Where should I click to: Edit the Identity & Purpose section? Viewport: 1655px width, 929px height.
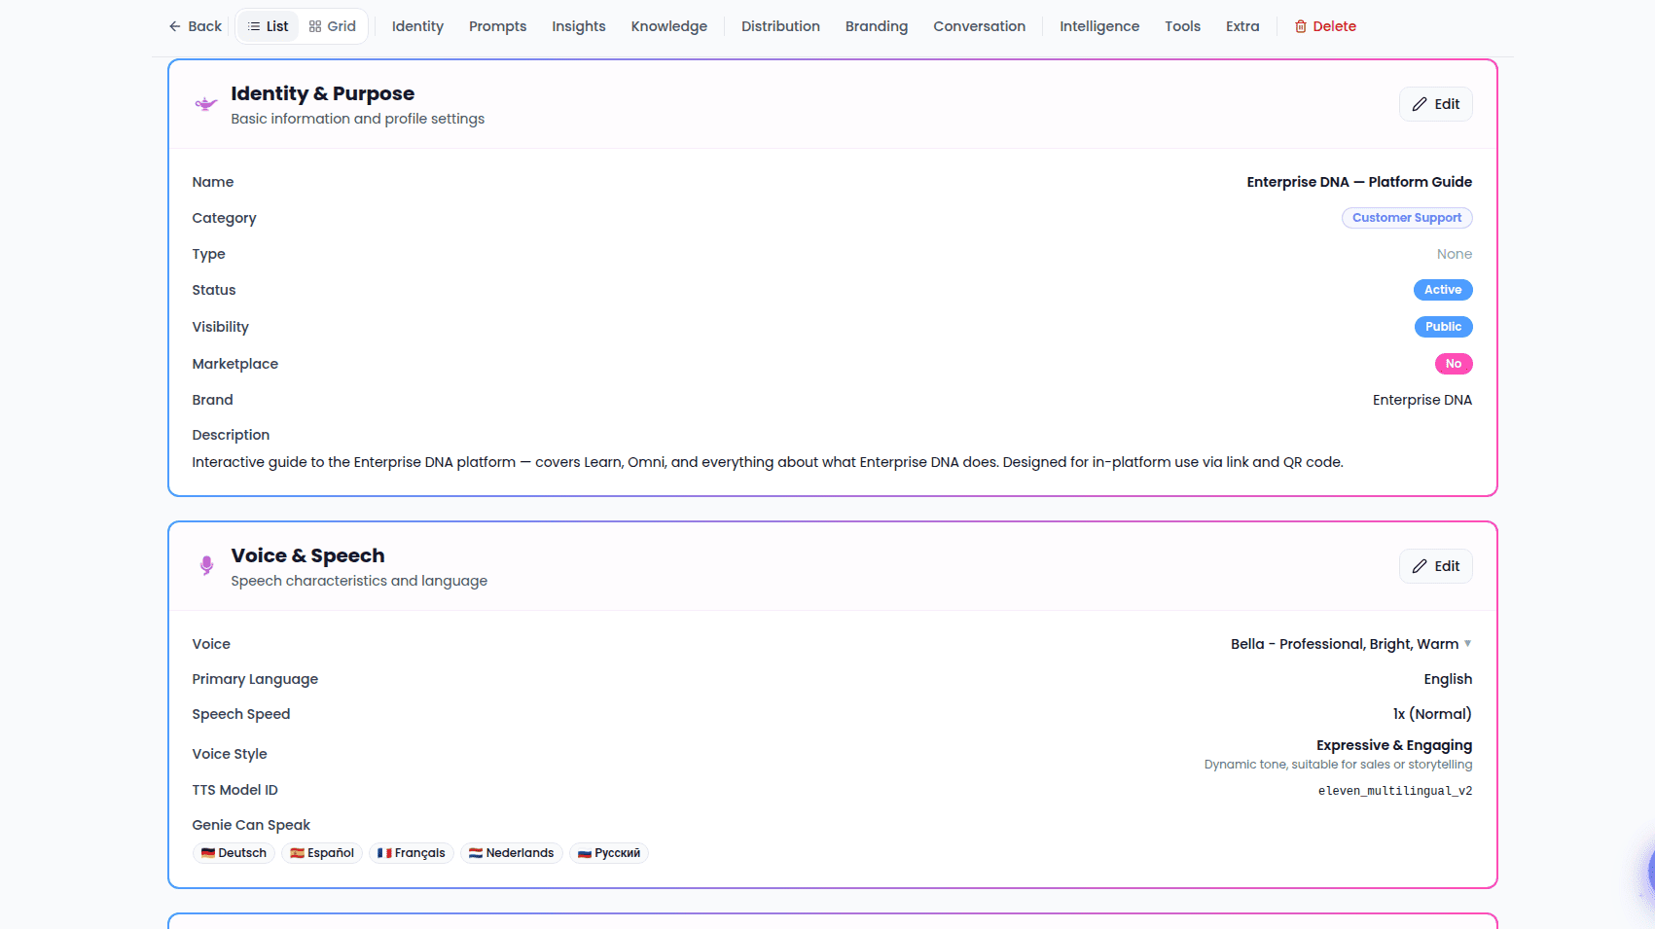click(1435, 104)
